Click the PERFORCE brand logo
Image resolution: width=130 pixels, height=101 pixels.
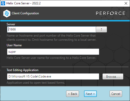point(110,13)
